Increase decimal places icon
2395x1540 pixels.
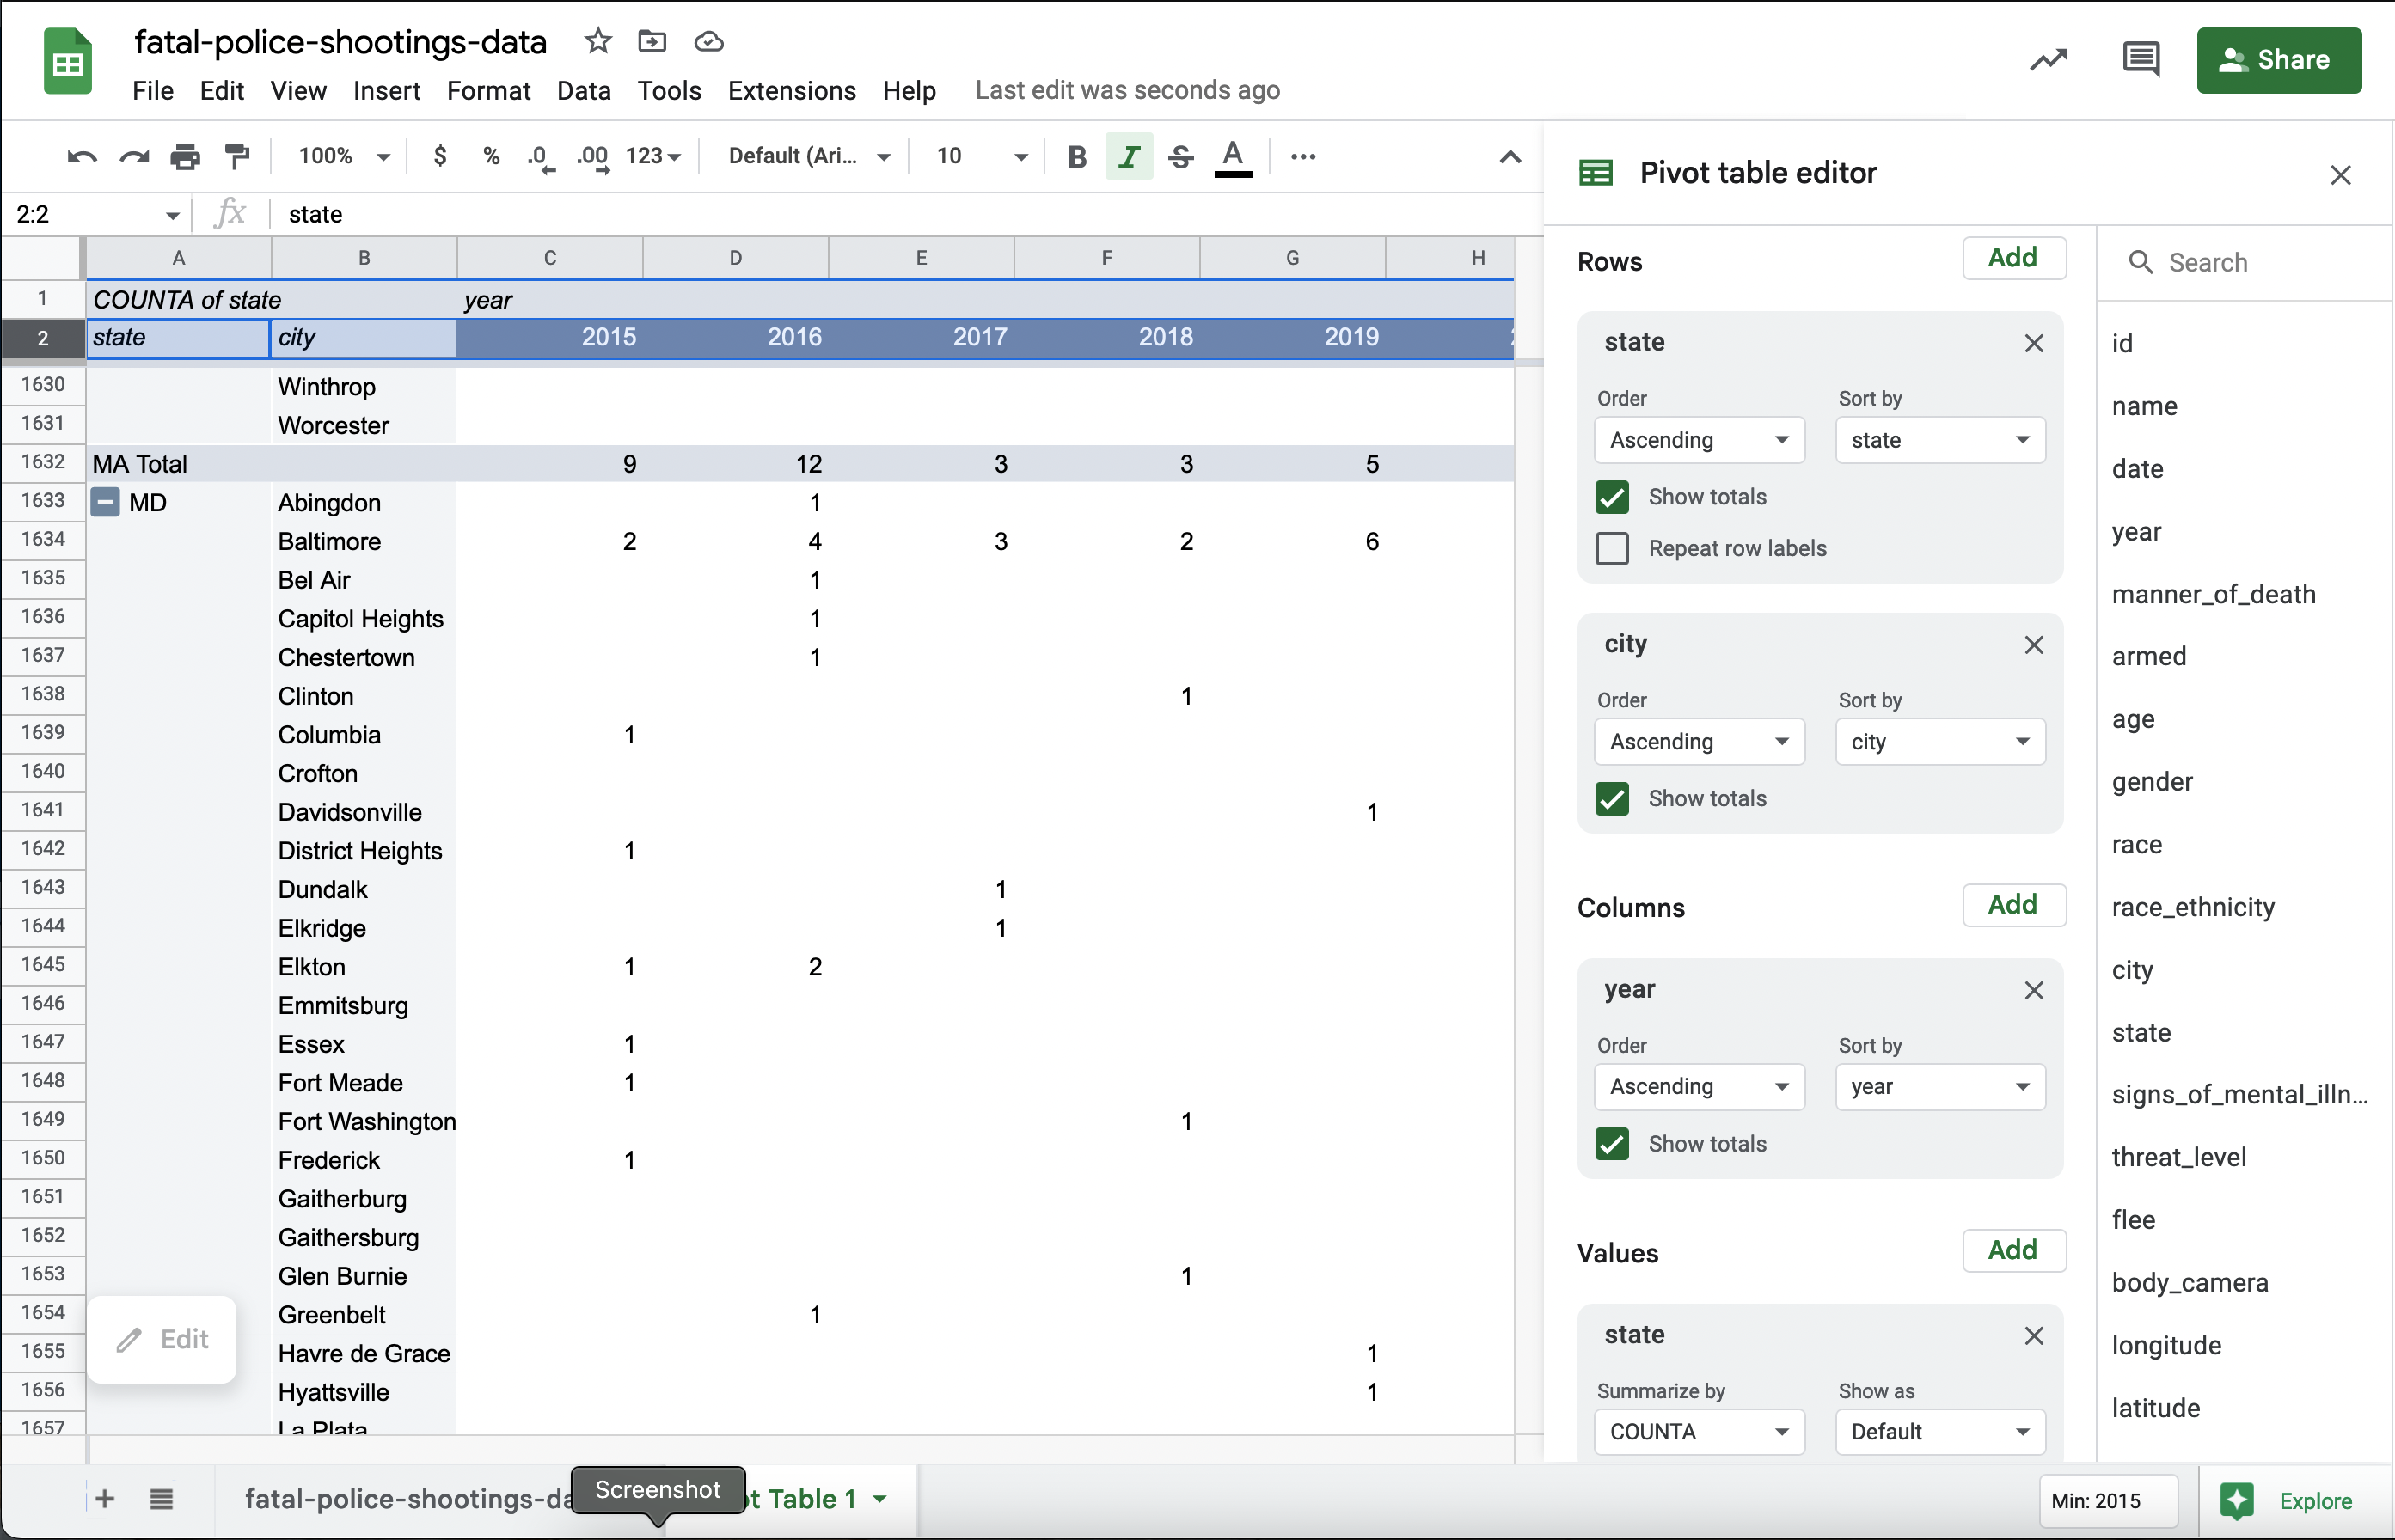coord(592,157)
